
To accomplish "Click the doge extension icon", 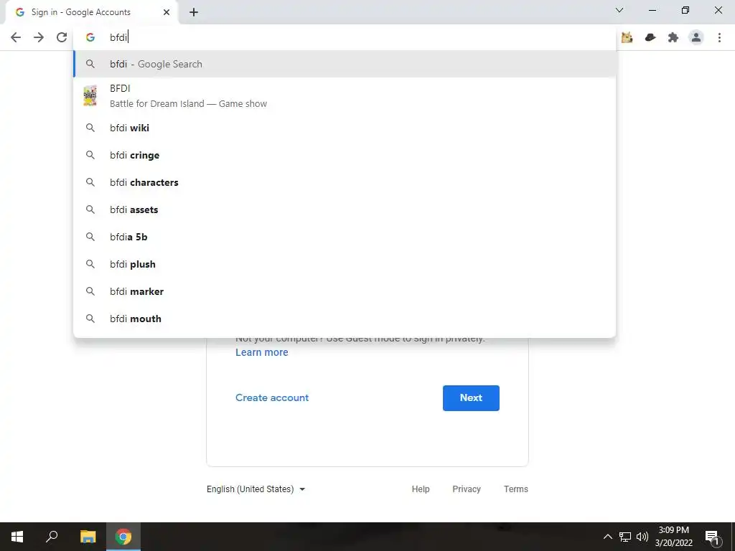I will tap(627, 37).
